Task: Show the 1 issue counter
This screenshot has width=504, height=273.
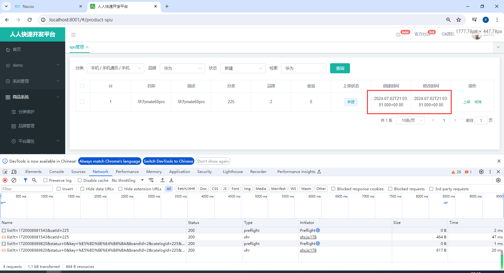Action: (468, 172)
